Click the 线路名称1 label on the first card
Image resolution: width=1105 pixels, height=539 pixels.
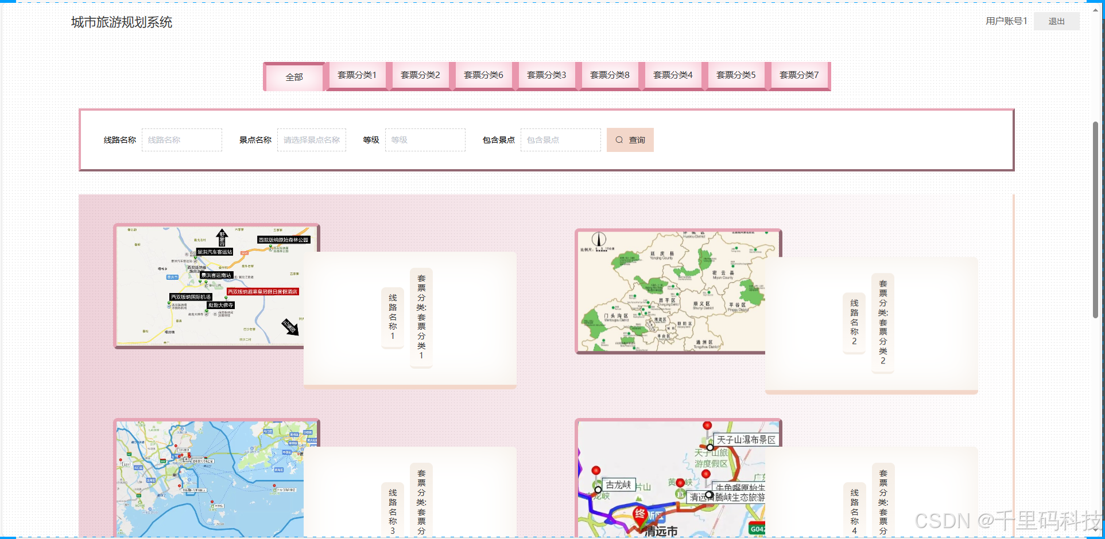pyautogui.click(x=393, y=317)
